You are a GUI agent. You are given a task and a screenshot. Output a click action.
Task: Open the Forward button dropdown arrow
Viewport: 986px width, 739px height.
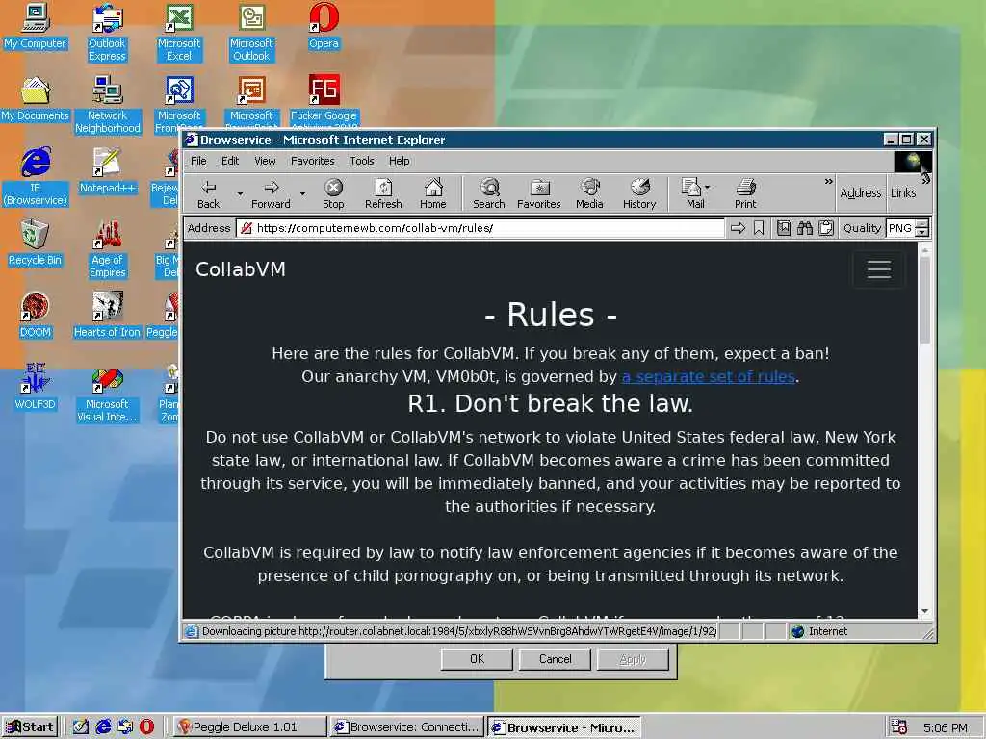pyautogui.click(x=302, y=193)
